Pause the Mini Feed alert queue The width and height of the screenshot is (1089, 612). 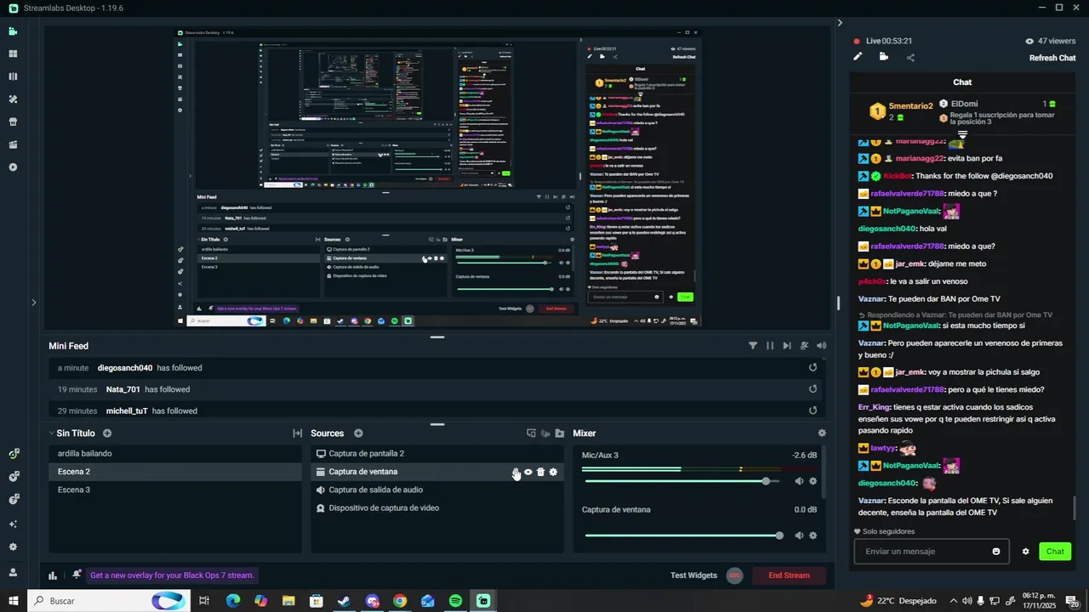click(x=770, y=346)
